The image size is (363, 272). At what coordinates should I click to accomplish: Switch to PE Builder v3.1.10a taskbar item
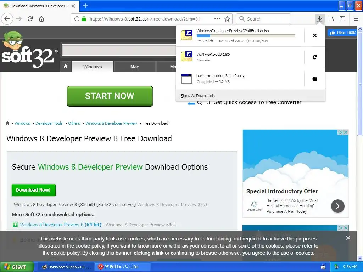(123, 267)
